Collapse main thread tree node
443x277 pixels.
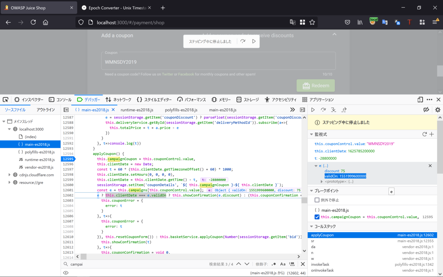(4, 121)
